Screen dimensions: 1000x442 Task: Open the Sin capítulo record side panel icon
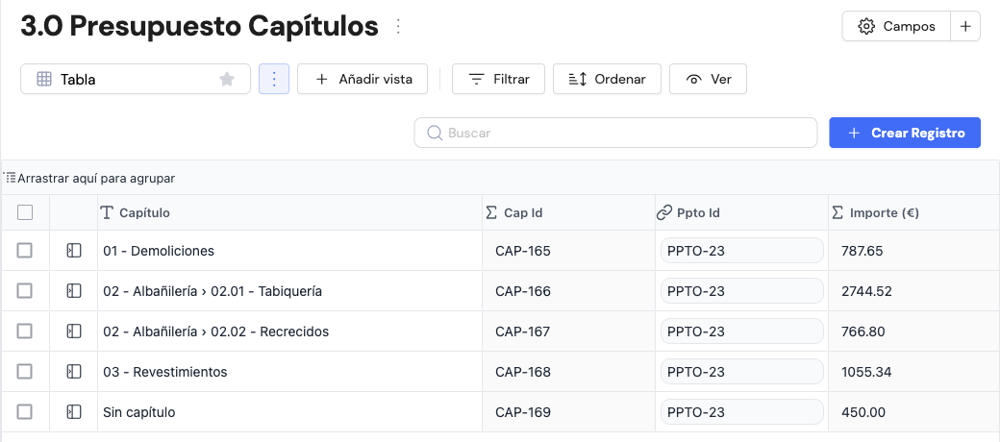(74, 412)
